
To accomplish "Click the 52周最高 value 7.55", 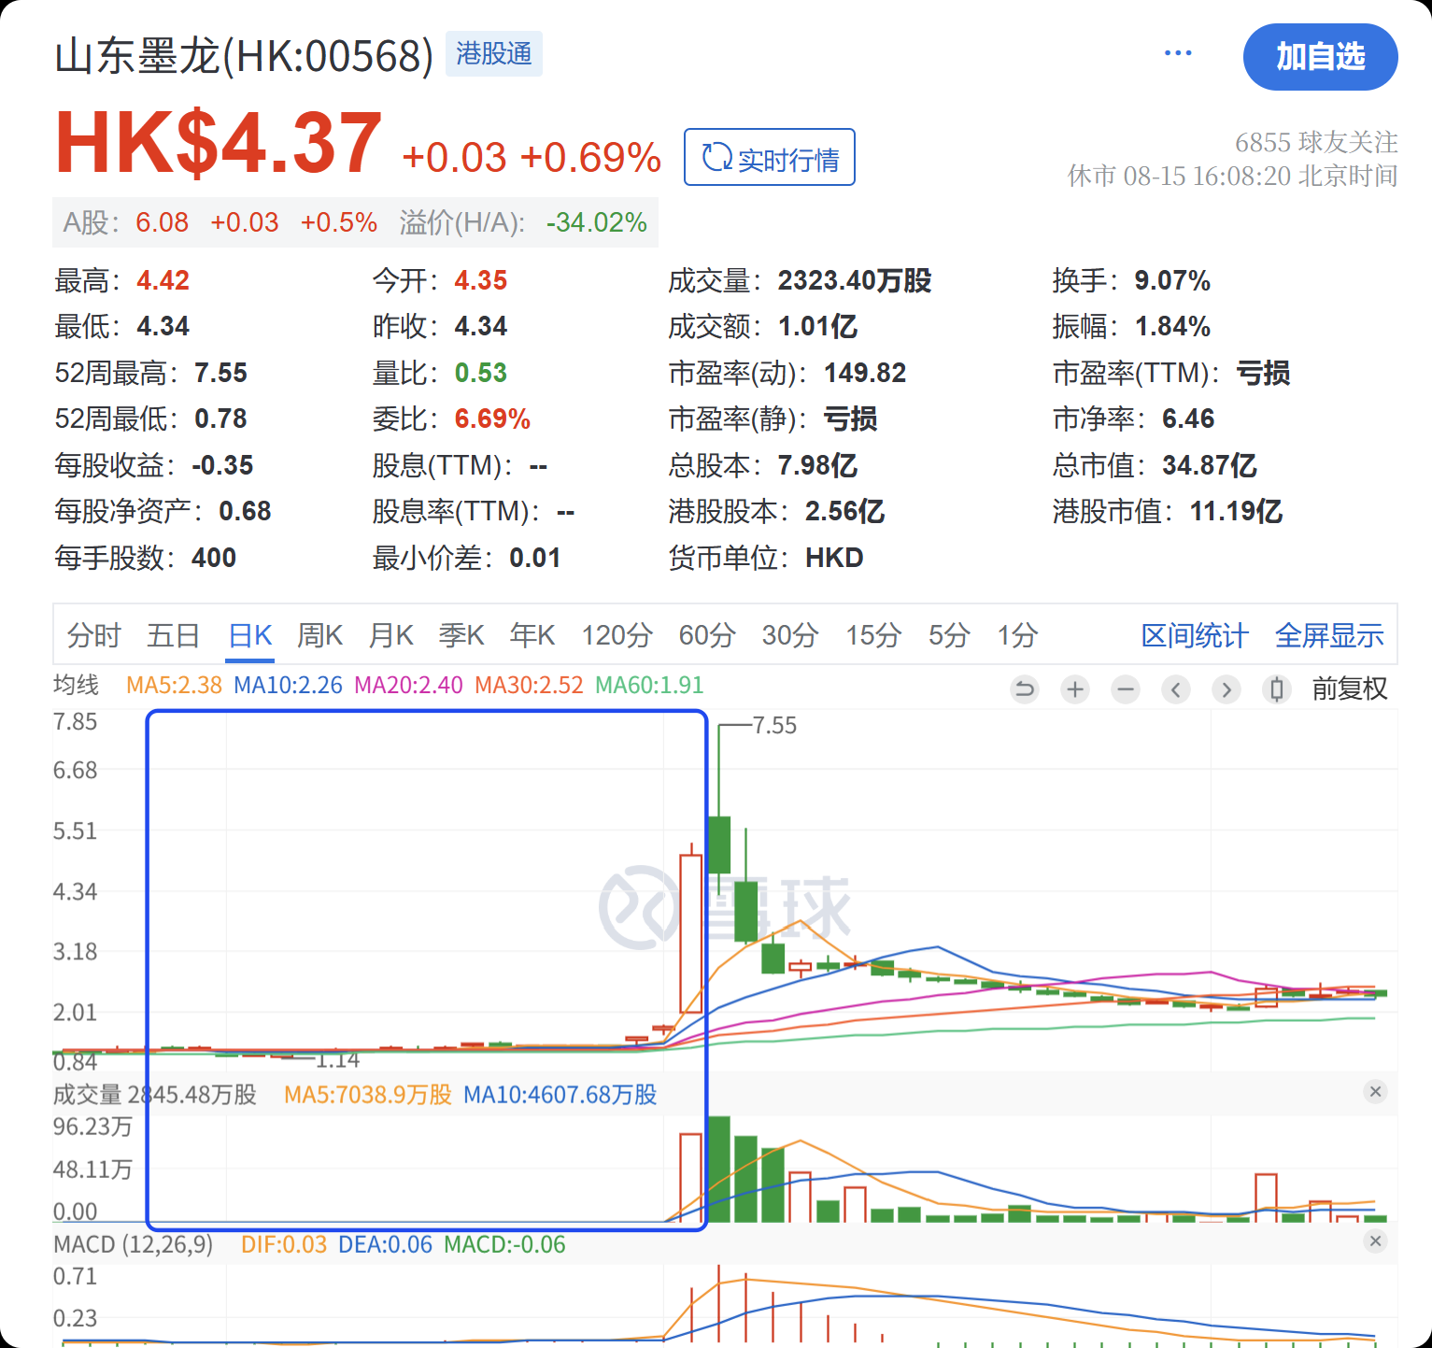I will click(x=220, y=373).
